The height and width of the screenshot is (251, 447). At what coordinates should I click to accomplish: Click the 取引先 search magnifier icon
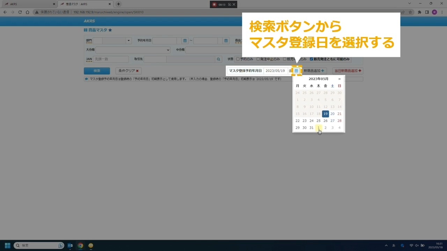coord(219,59)
